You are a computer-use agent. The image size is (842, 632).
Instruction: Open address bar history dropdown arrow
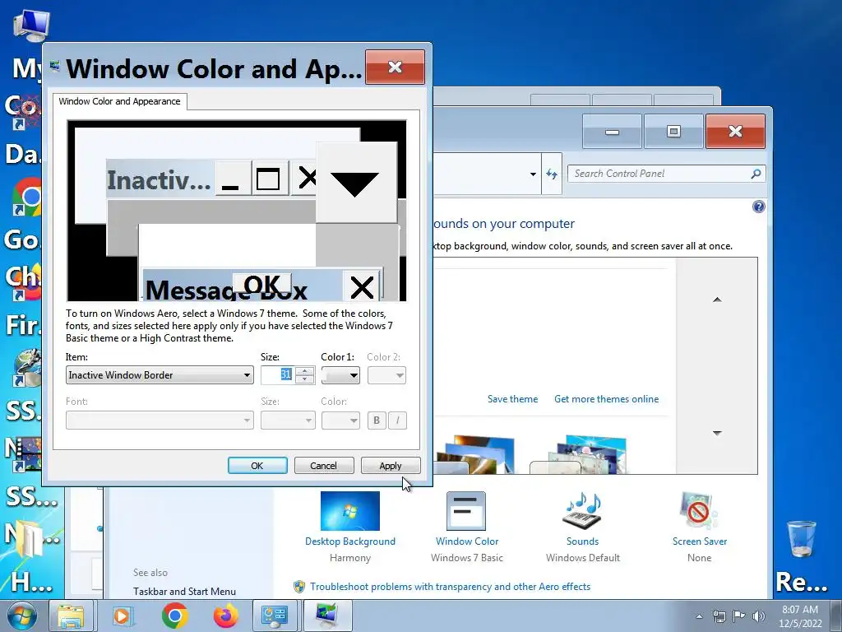[533, 174]
